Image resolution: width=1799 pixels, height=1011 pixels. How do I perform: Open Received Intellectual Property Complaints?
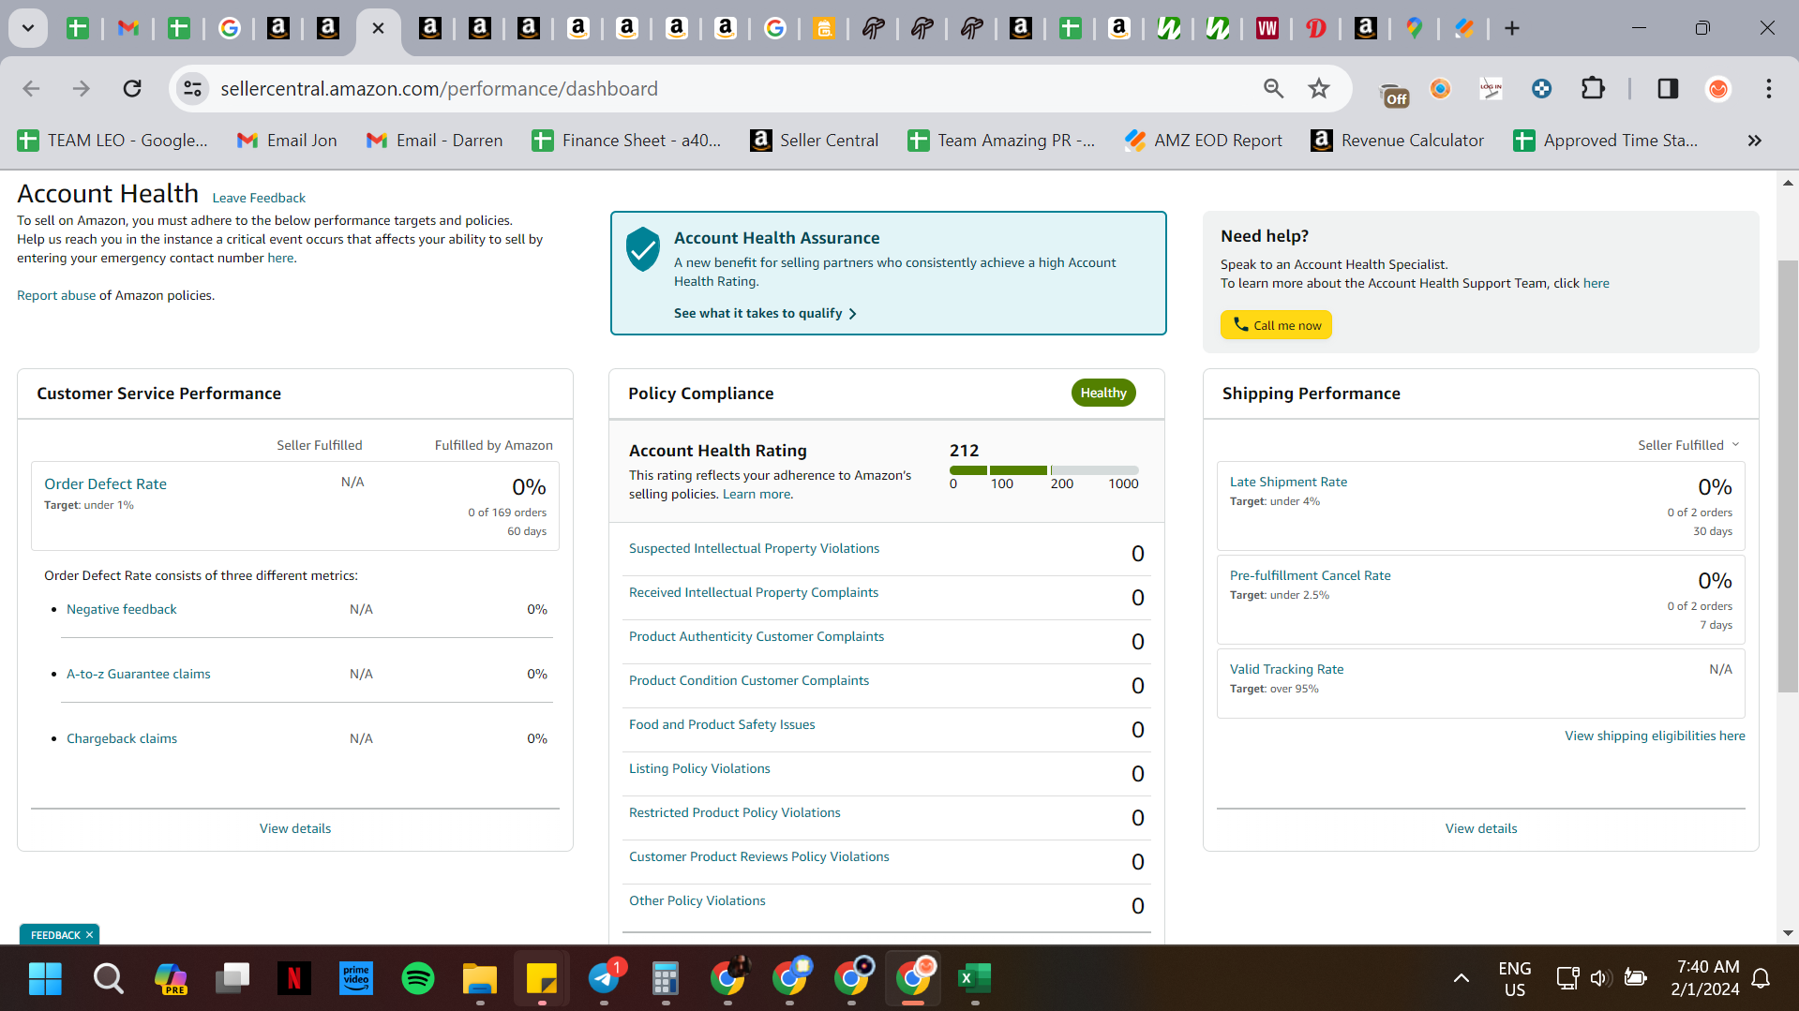click(x=754, y=592)
